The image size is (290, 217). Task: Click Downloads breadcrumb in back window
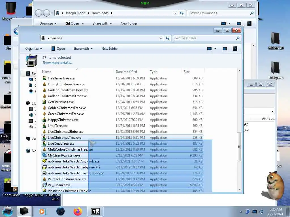[x=100, y=13]
